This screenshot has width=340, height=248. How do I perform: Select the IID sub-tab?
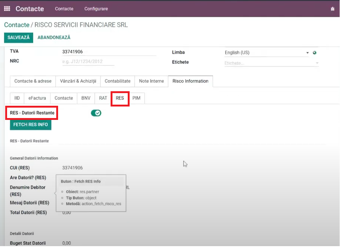(17, 98)
